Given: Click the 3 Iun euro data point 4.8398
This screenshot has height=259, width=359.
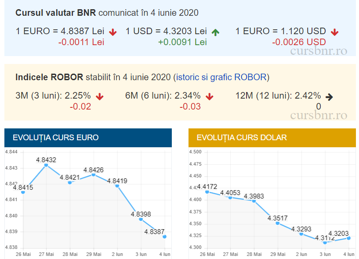Looking at the screenshot, I should 141,219.
